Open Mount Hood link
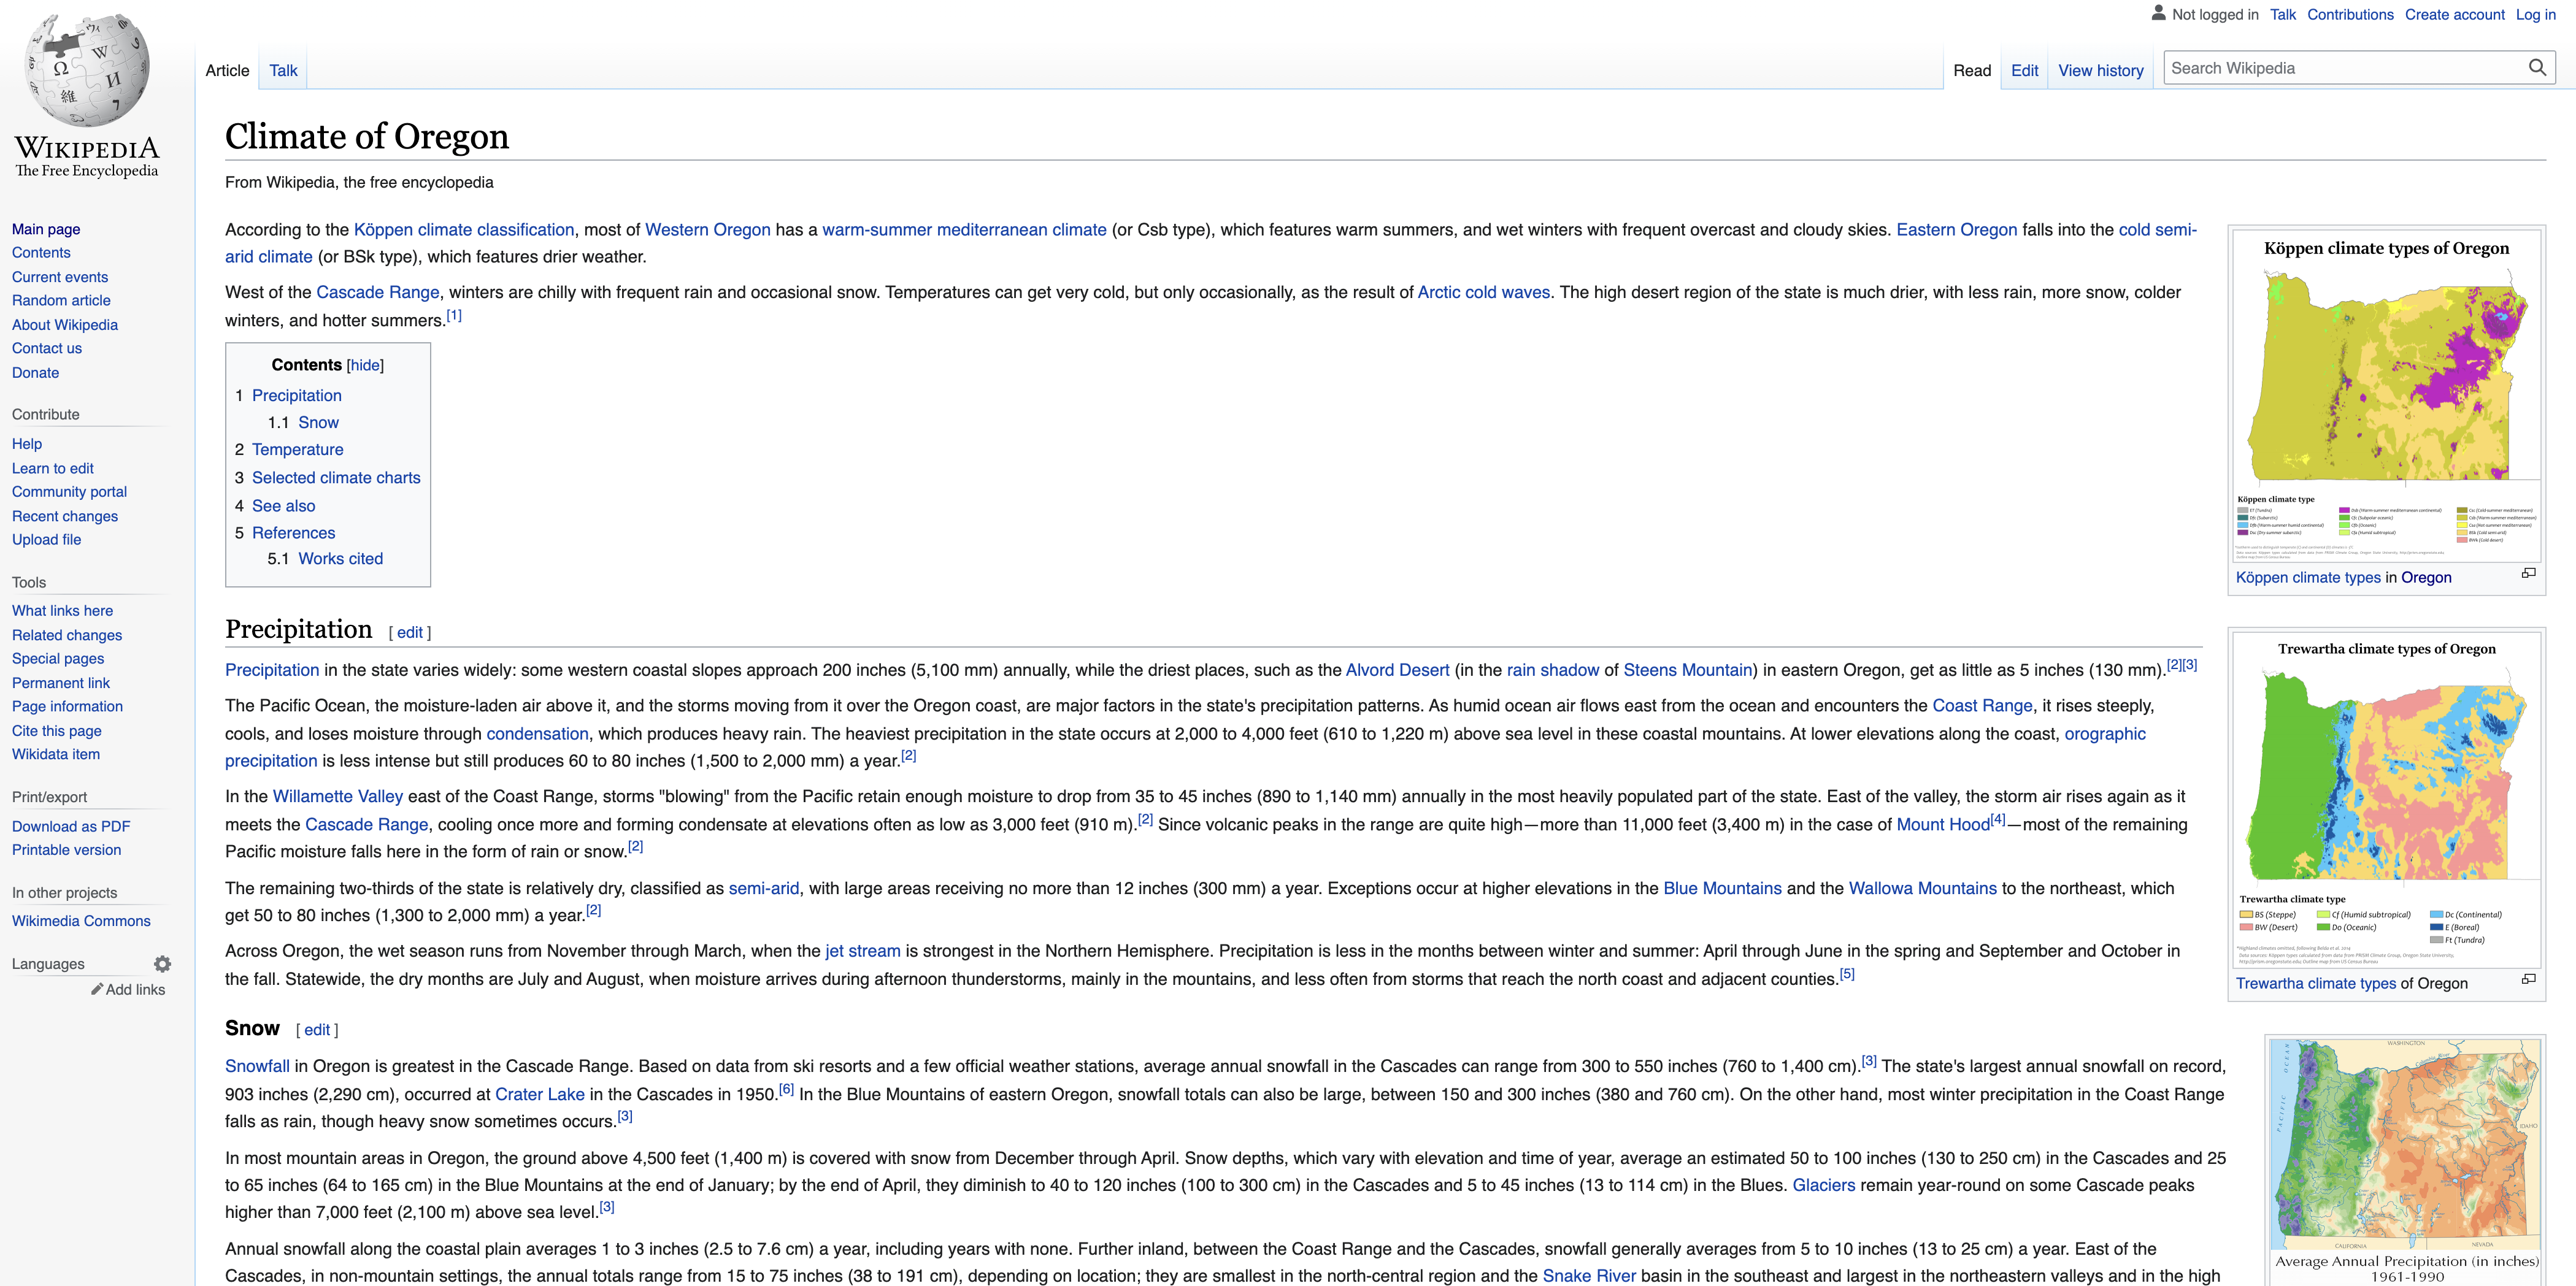Viewport: 2576px width, 1286px height. tap(1943, 824)
